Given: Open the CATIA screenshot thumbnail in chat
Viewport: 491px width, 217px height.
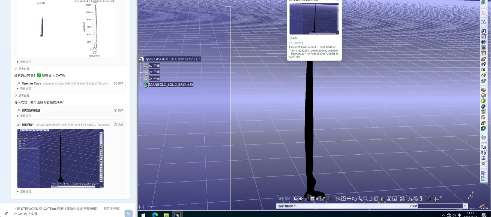Looking at the screenshot, I should click(x=60, y=158).
